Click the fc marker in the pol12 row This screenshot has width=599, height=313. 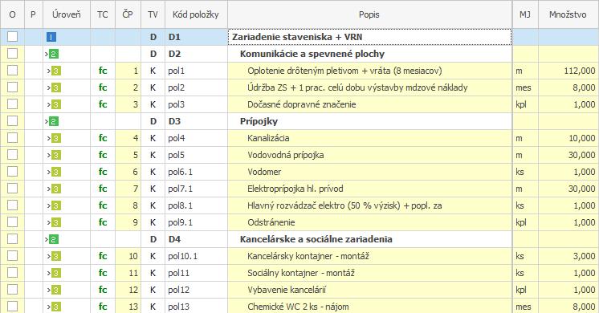(x=103, y=290)
